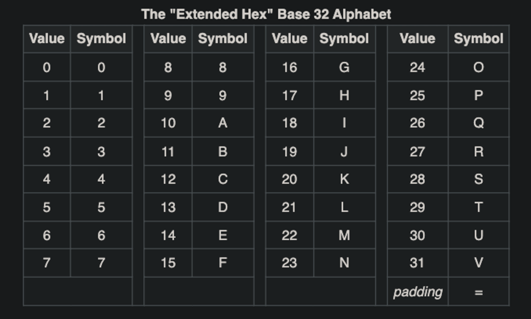Click the letter F symbol cell
This screenshot has width=531, height=319.
pos(222,263)
